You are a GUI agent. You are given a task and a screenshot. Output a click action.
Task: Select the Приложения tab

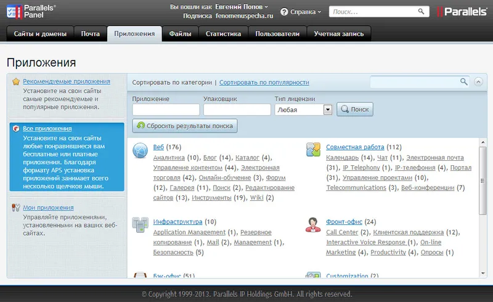pyautogui.click(x=134, y=34)
